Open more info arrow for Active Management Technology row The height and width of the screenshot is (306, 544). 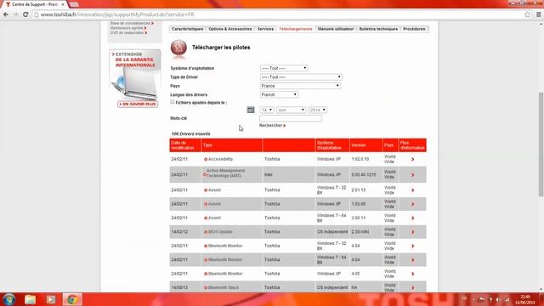click(x=412, y=175)
